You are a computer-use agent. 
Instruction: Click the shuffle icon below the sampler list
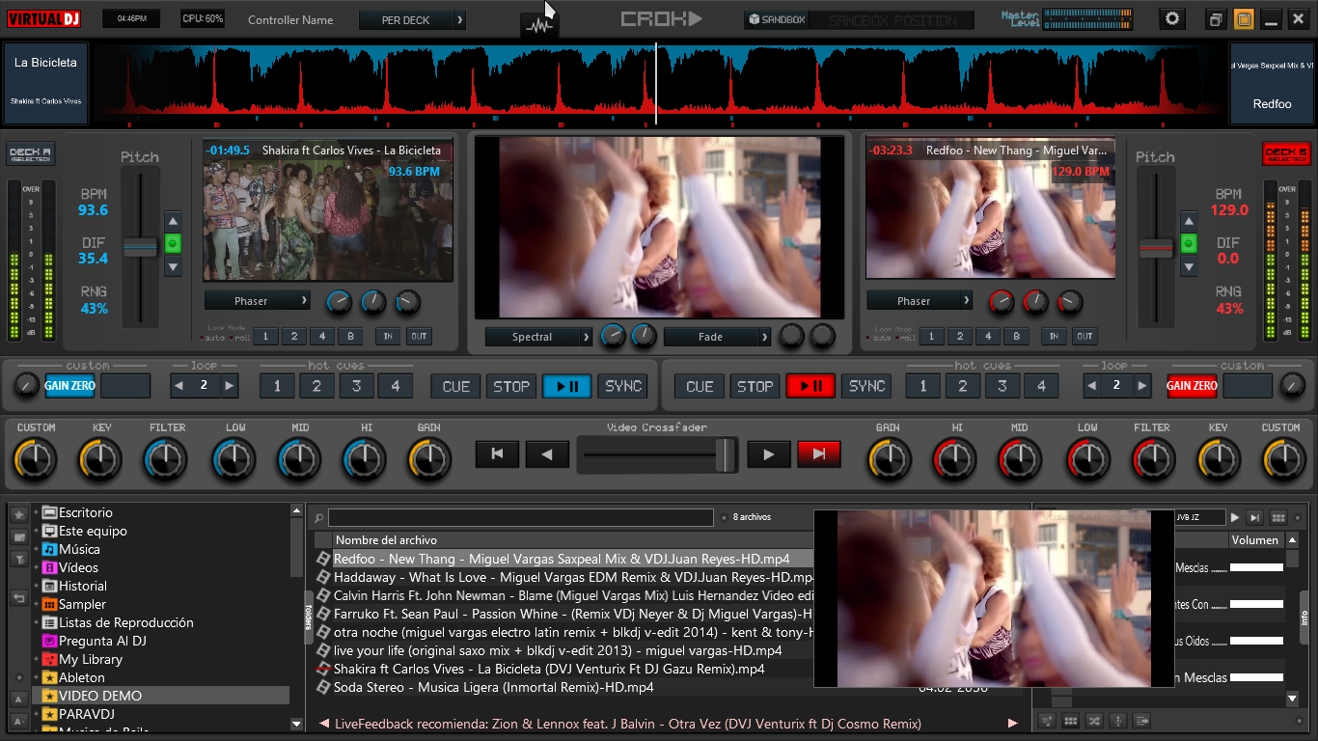[x=1094, y=721]
